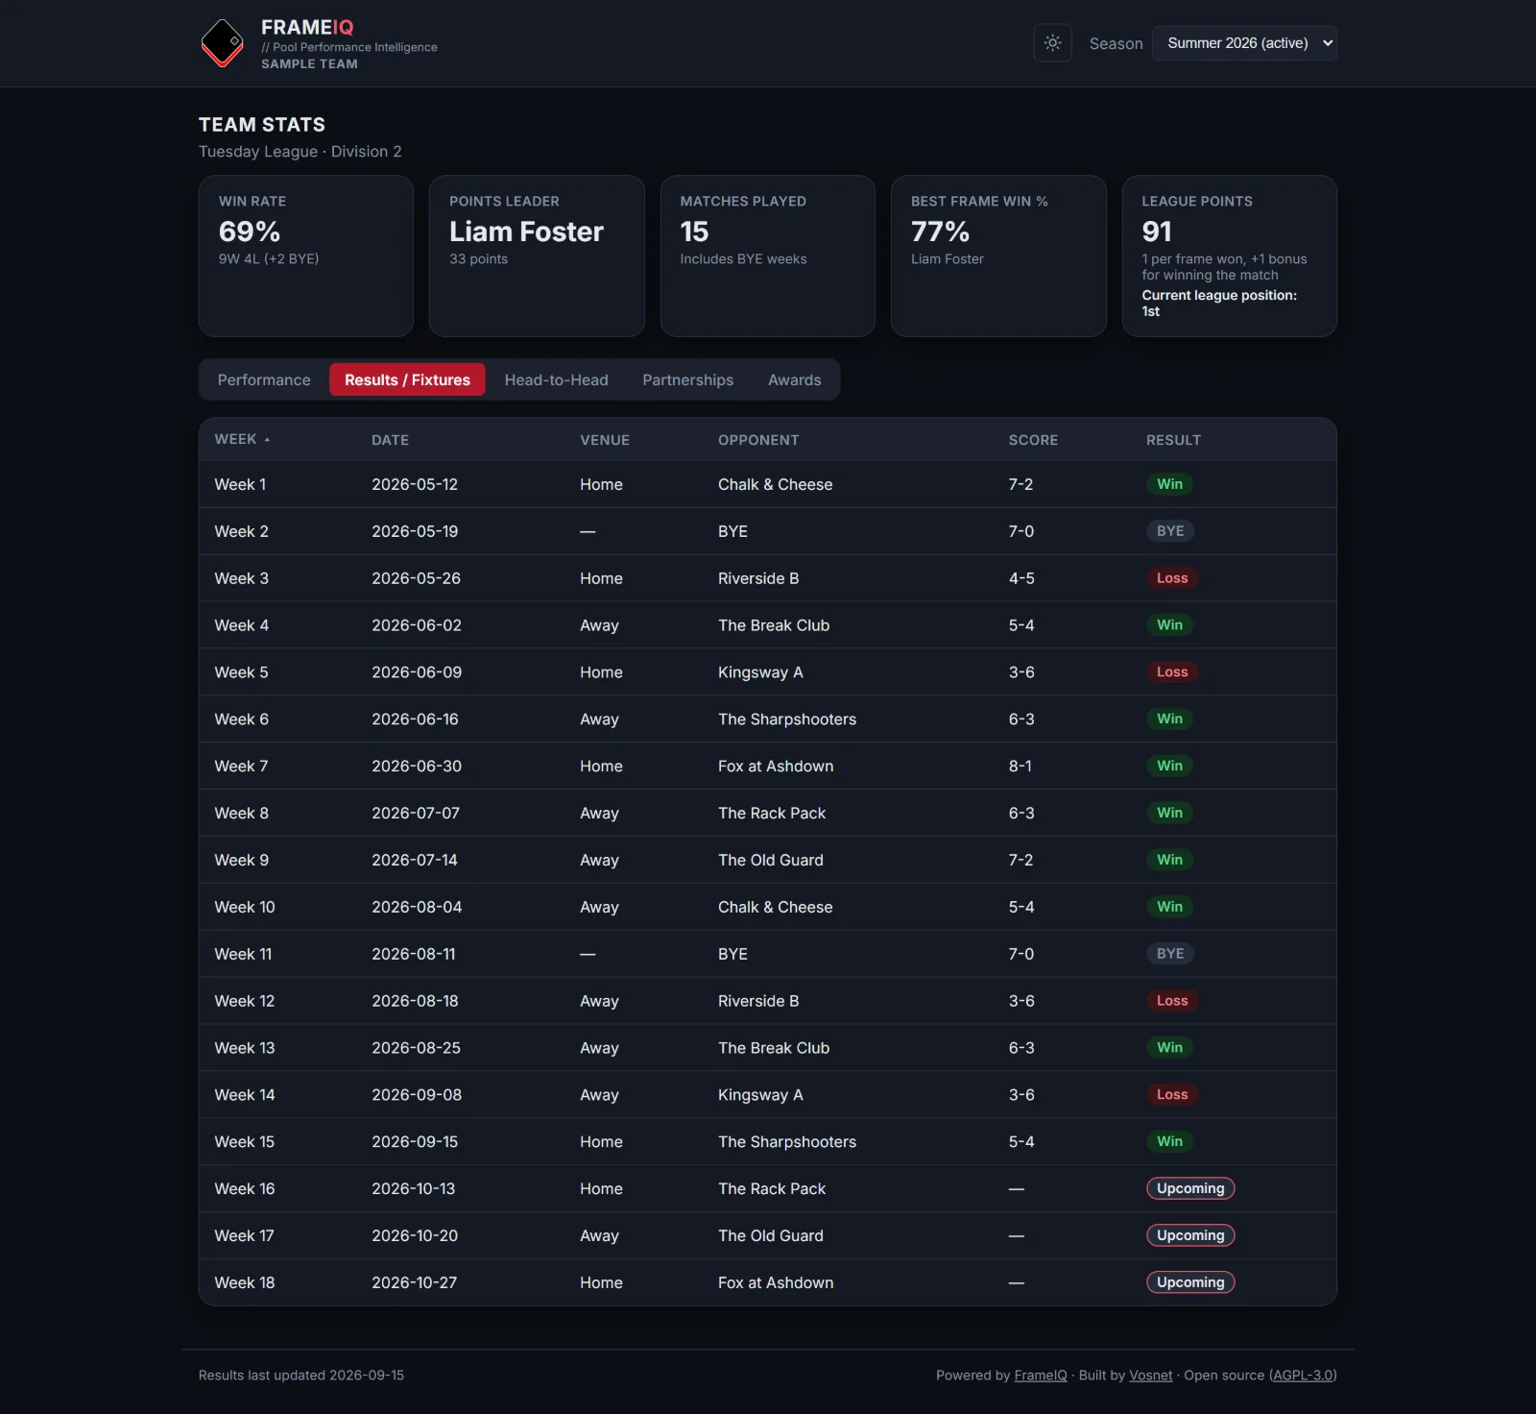Sort by the VENUE column header
The image size is (1536, 1414).
coord(605,440)
